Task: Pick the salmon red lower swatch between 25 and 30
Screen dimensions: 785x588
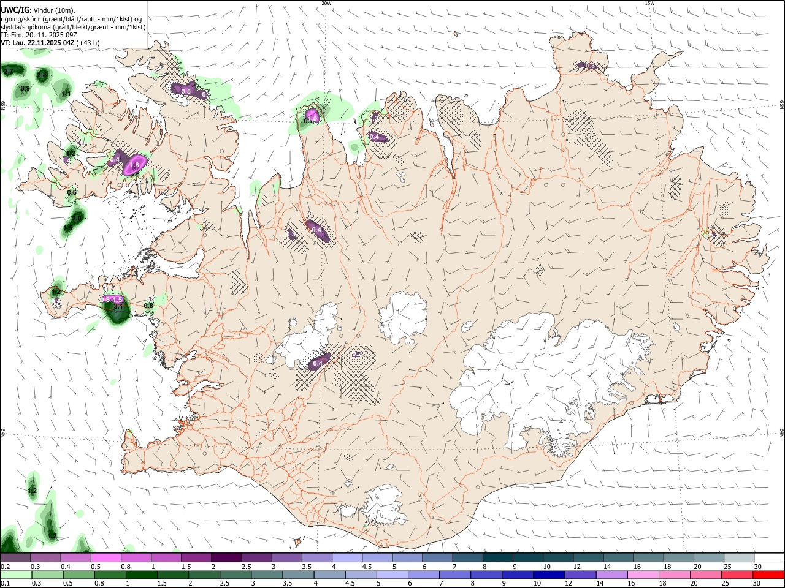Action: click(737, 575)
